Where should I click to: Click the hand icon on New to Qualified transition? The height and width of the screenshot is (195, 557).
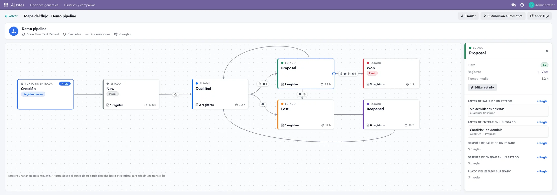coord(175,94)
